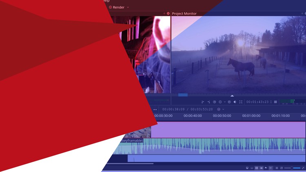
Task: Click the timeline horizontal scrollbar
Action: click(x=131, y=163)
